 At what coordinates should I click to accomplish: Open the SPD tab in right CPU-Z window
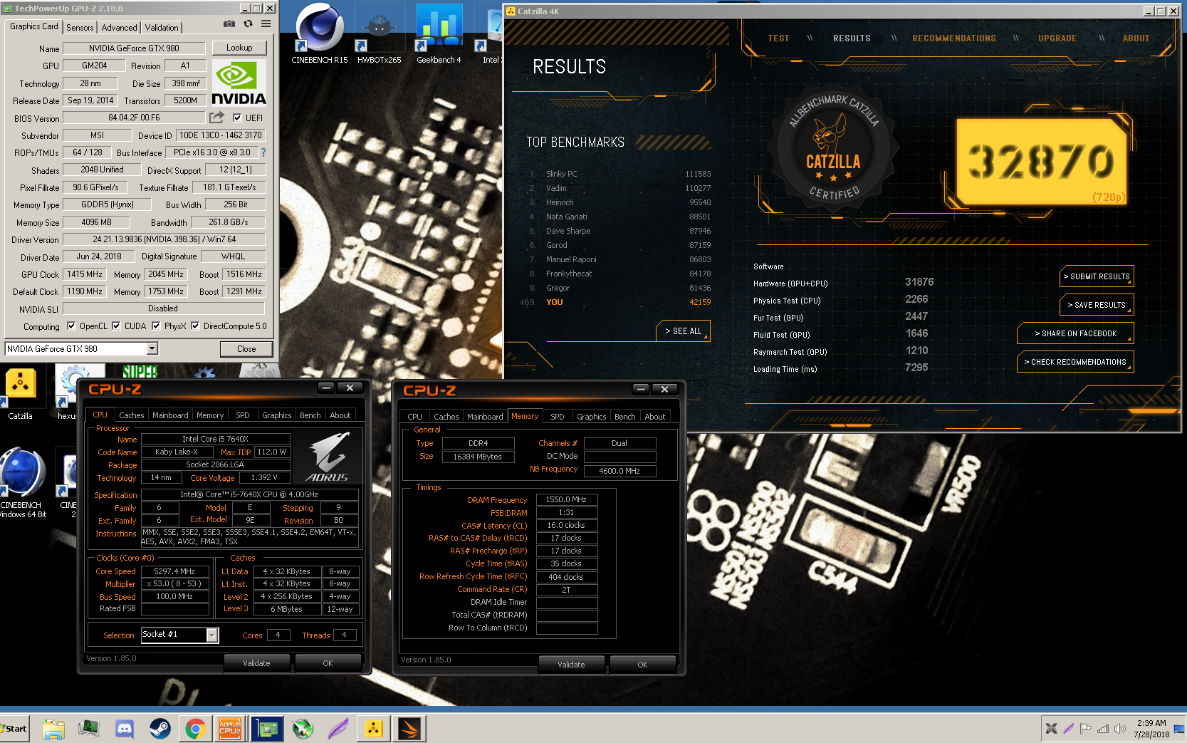coord(557,417)
